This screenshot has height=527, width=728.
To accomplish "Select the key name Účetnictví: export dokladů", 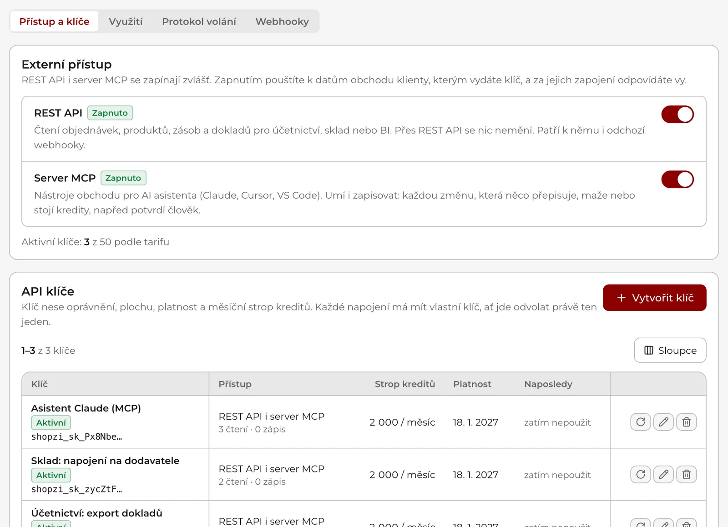I will click(x=96, y=513).
